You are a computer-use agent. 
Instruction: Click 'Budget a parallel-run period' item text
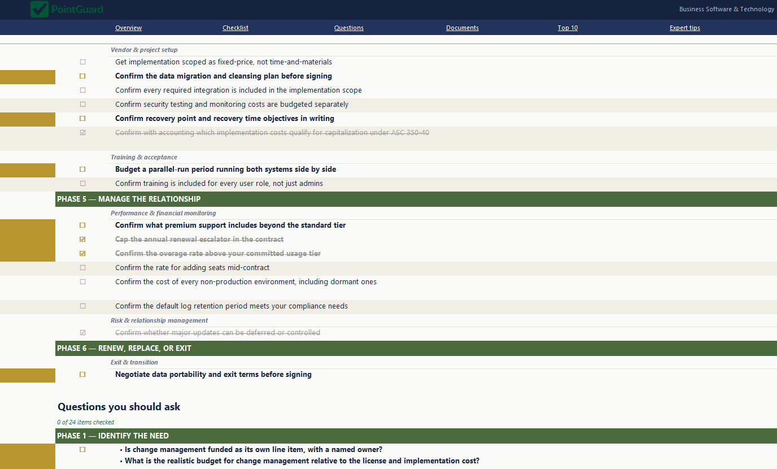pyautogui.click(x=226, y=170)
